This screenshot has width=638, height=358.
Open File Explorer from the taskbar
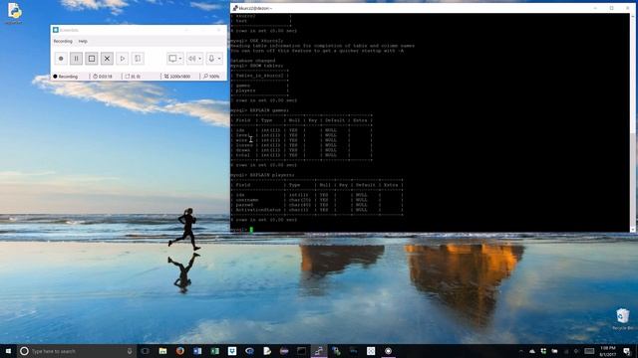(x=162, y=351)
